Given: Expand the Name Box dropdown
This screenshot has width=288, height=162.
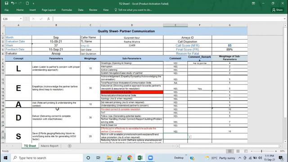Looking at the screenshot, I should pos(21,19).
